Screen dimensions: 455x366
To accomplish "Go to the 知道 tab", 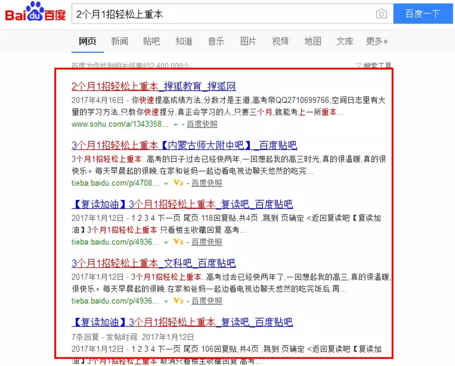I will pyautogui.click(x=184, y=41).
